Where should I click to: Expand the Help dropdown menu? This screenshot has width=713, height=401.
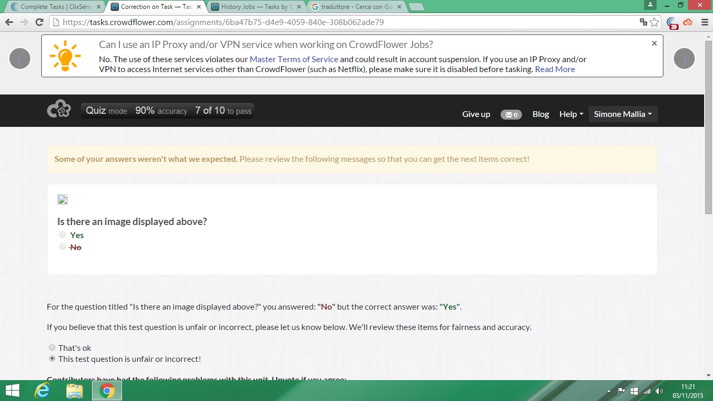click(571, 114)
